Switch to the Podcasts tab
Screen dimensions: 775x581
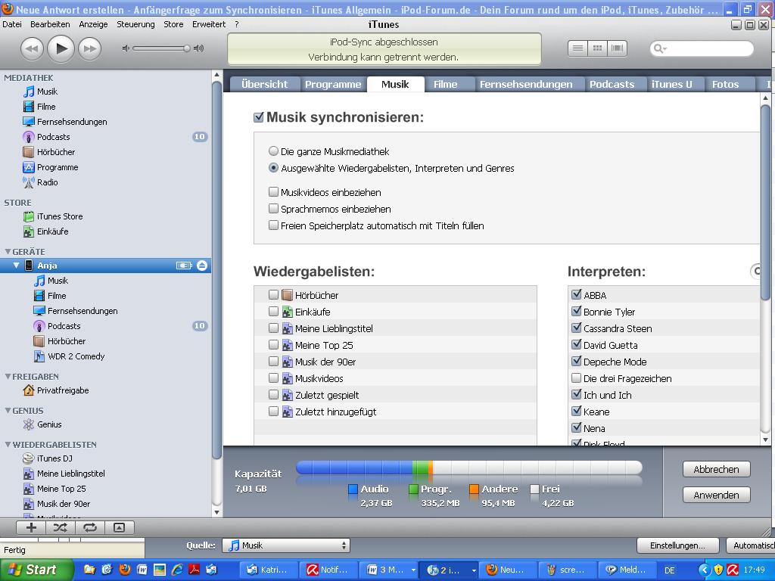pyautogui.click(x=612, y=85)
